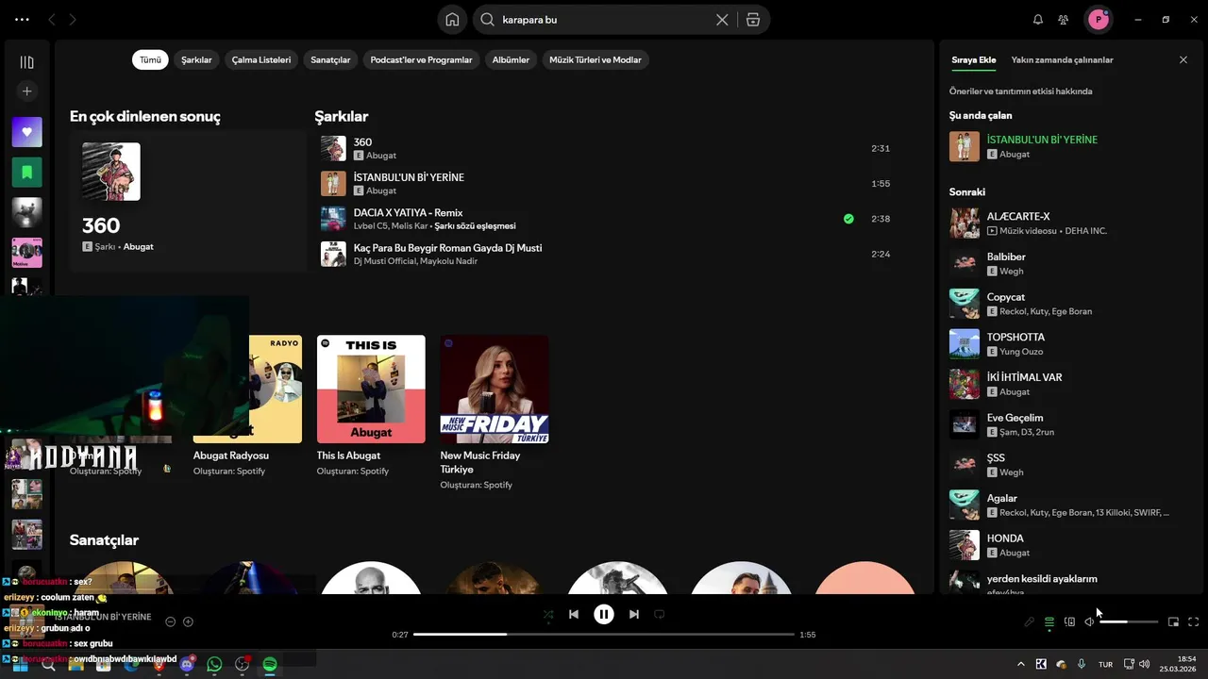This screenshot has width=1208, height=679.
Task: Skip to the previous track
Action: click(x=574, y=614)
